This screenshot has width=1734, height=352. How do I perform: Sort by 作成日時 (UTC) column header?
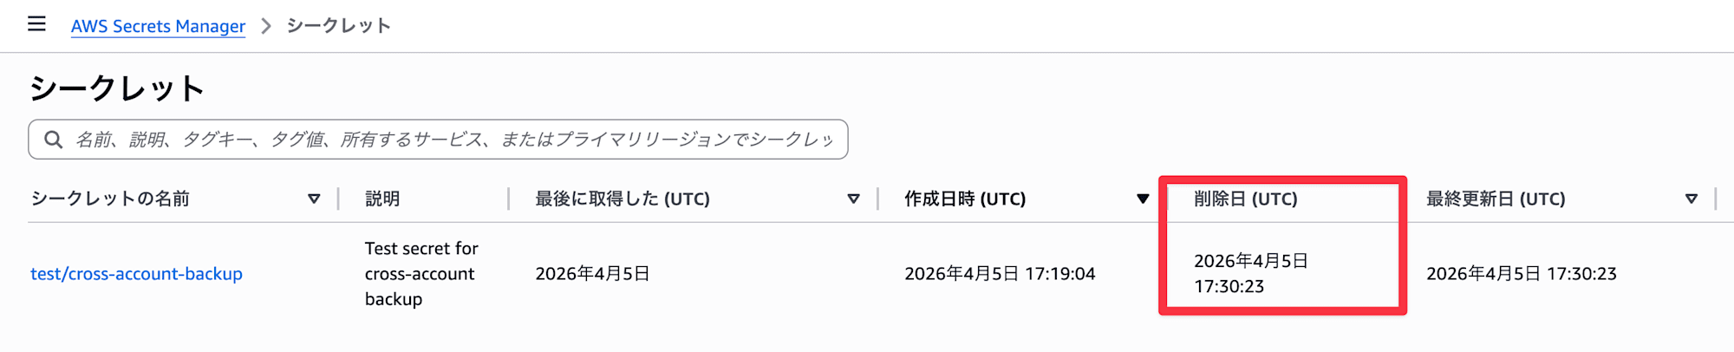(964, 199)
